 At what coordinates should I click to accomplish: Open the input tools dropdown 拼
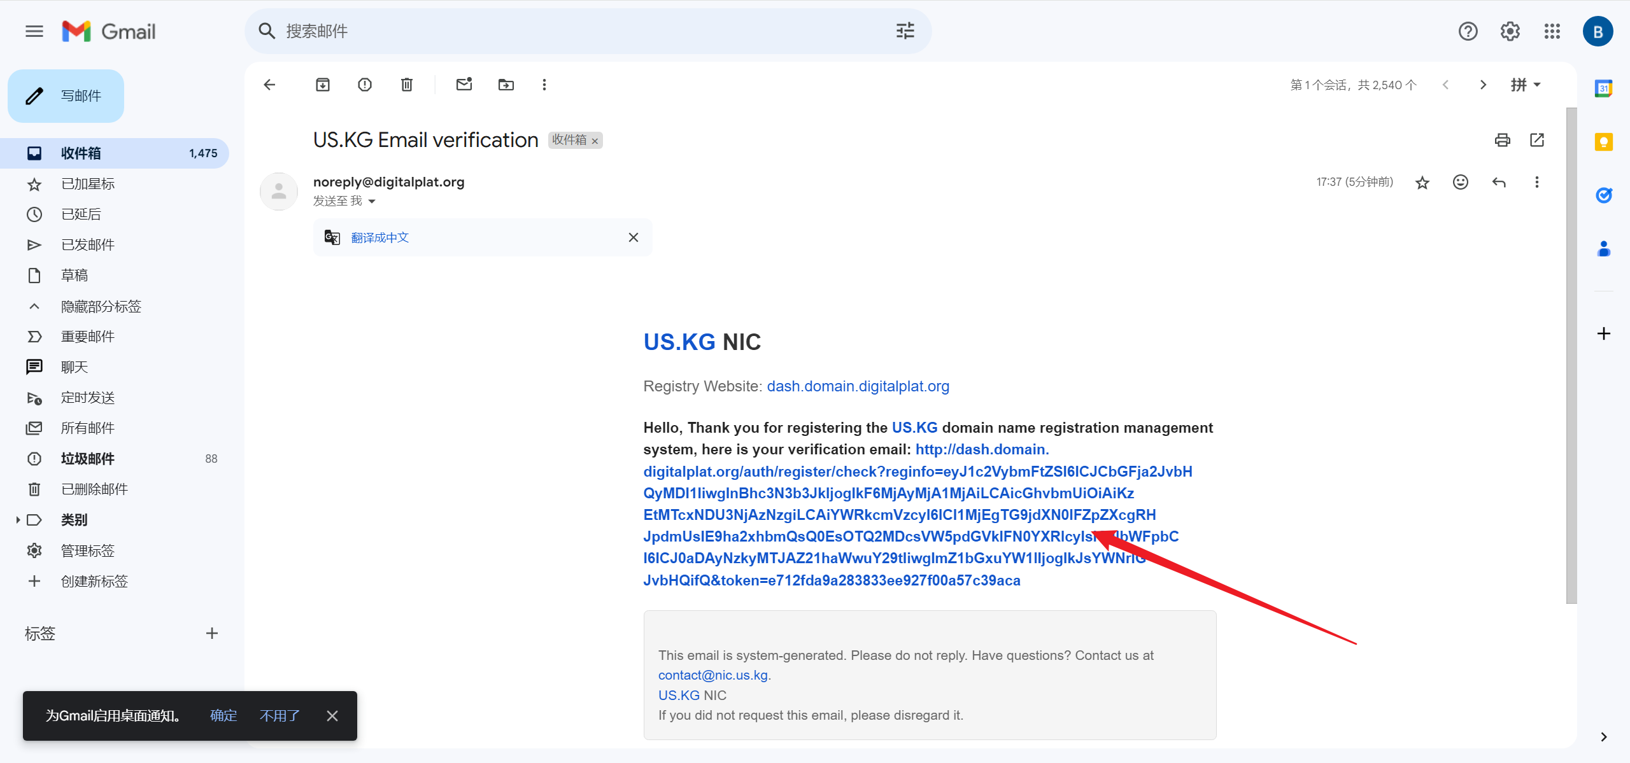[1526, 85]
